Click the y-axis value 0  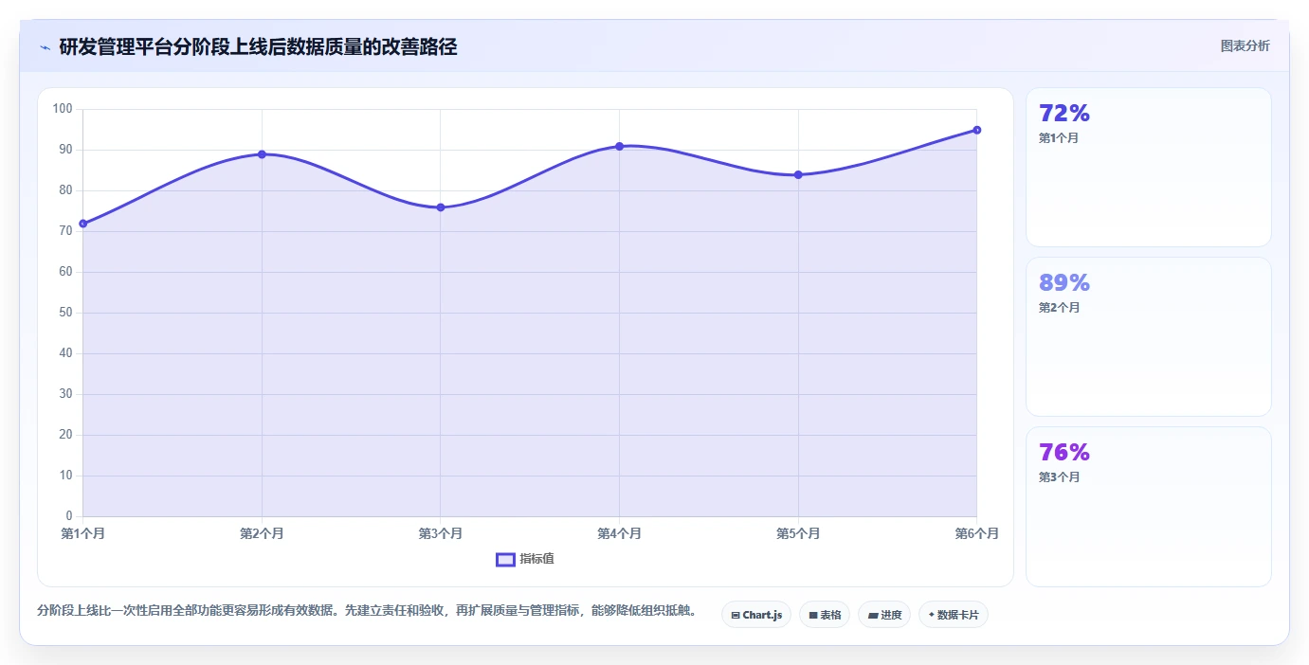click(69, 516)
